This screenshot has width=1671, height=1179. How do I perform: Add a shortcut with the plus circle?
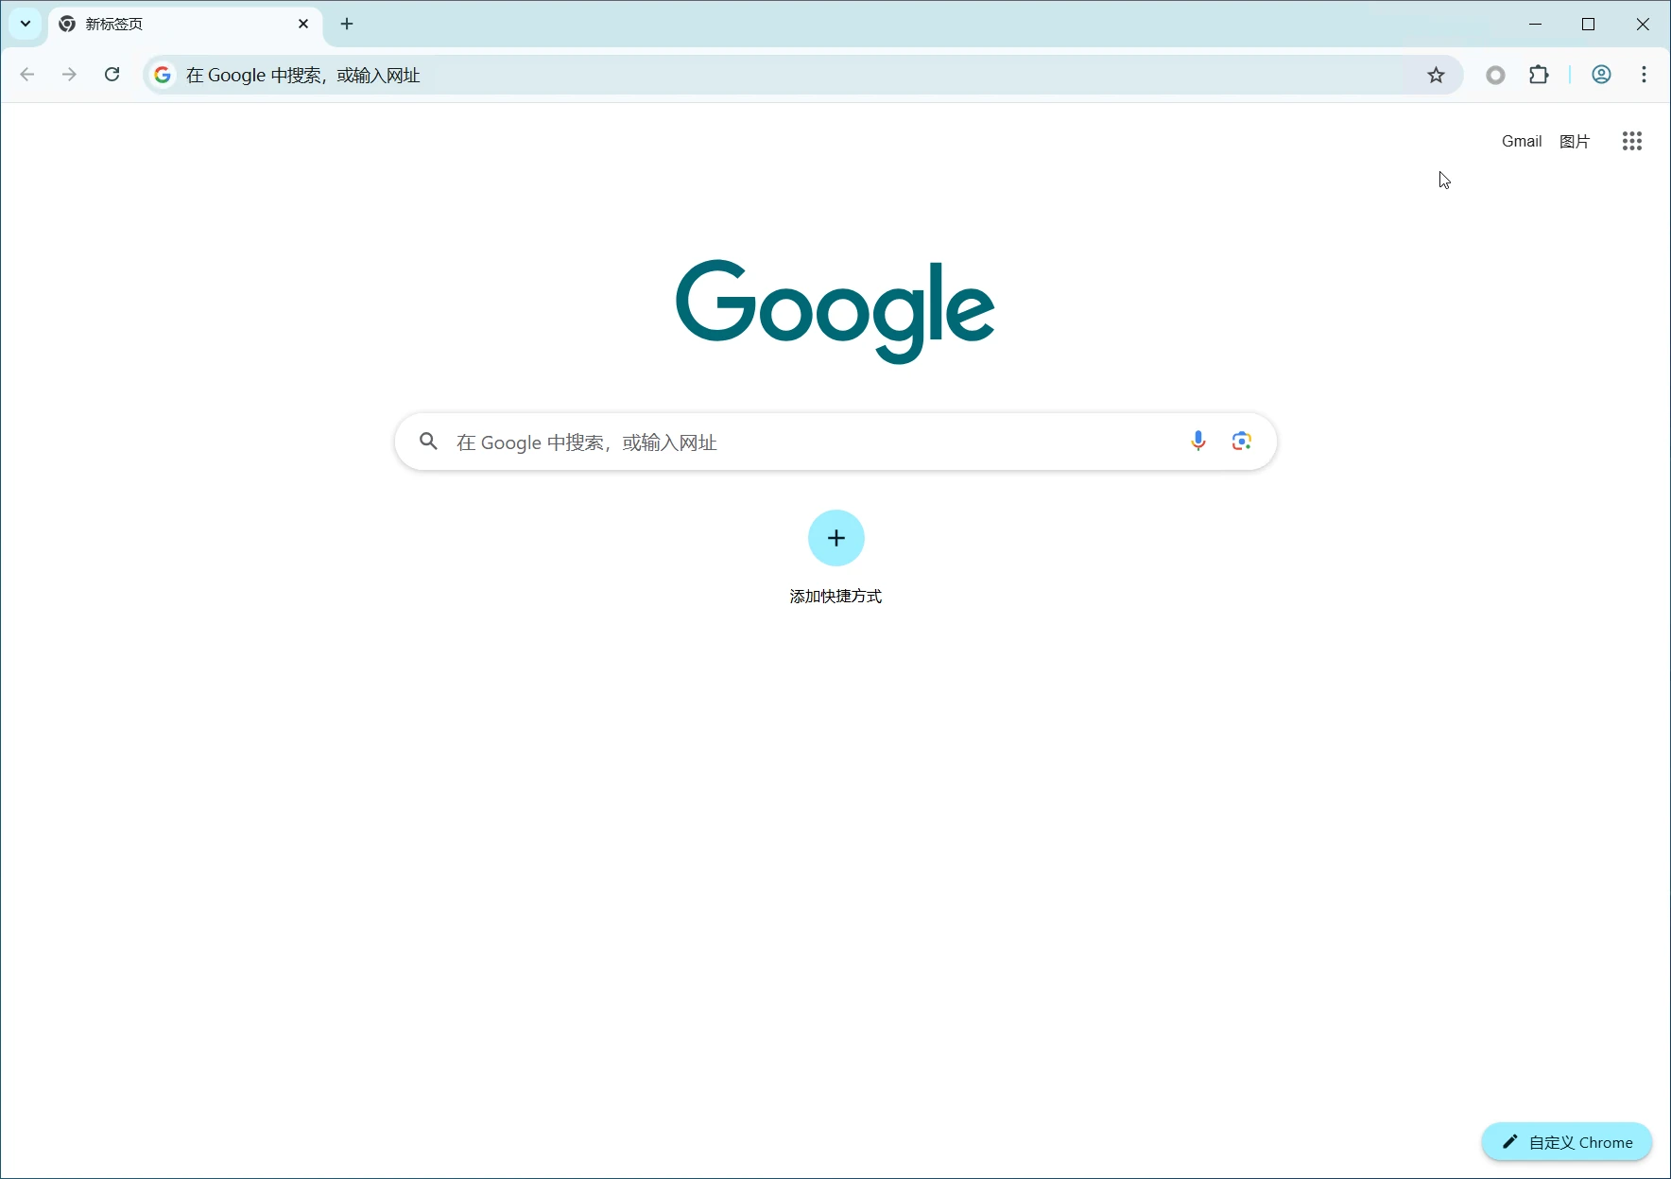[x=836, y=538]
